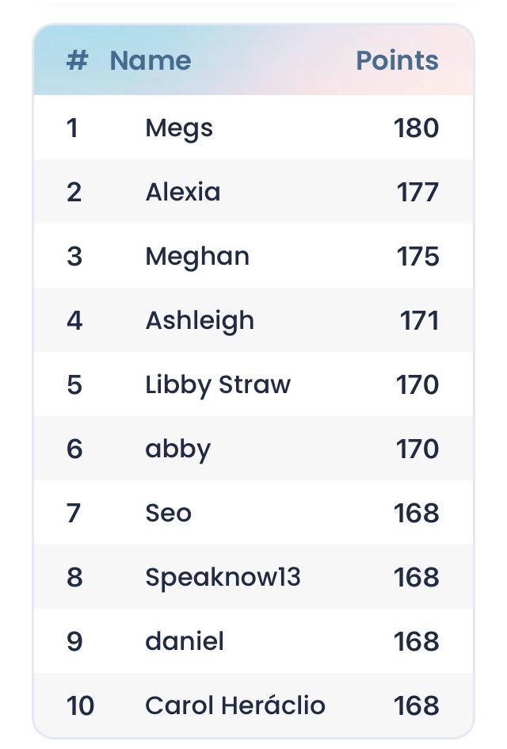
Task: Select Speaknow13 in the list
Action: point(223,578)
